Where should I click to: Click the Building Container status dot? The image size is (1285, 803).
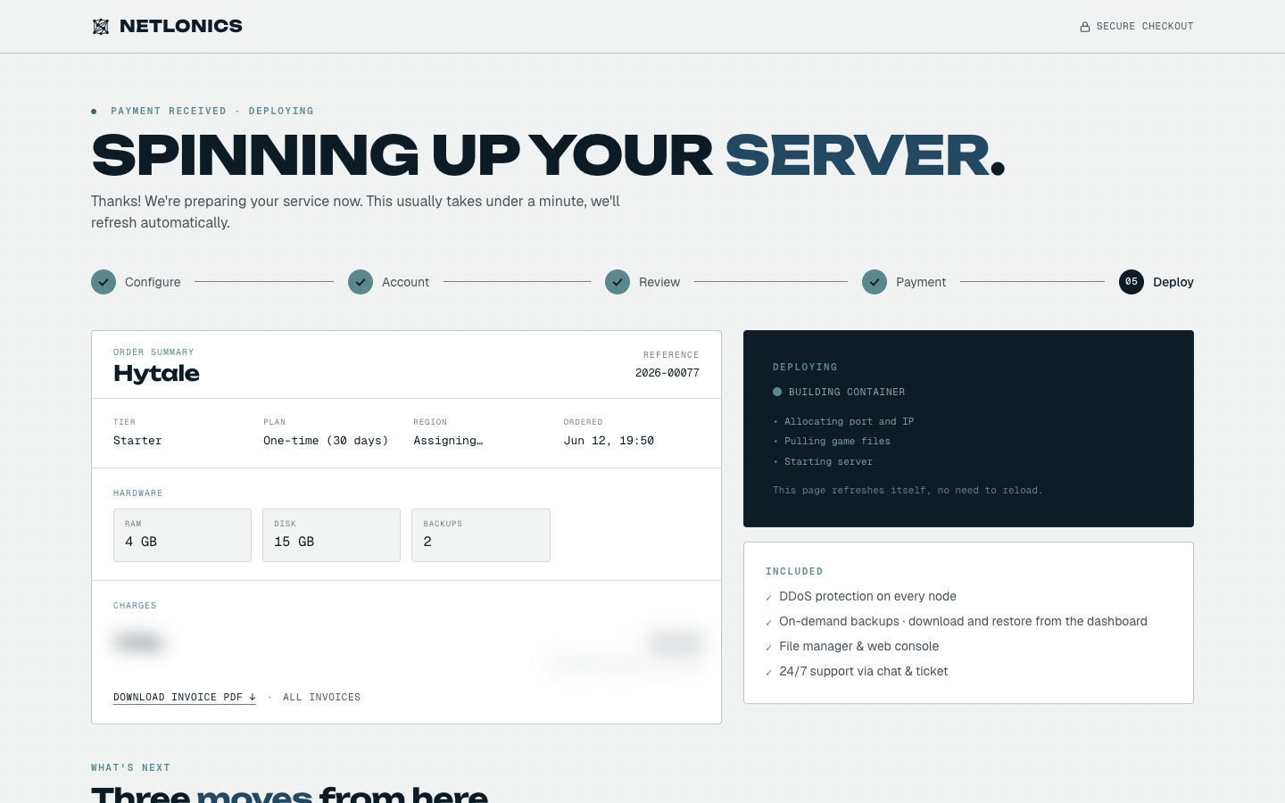[777, 392]
